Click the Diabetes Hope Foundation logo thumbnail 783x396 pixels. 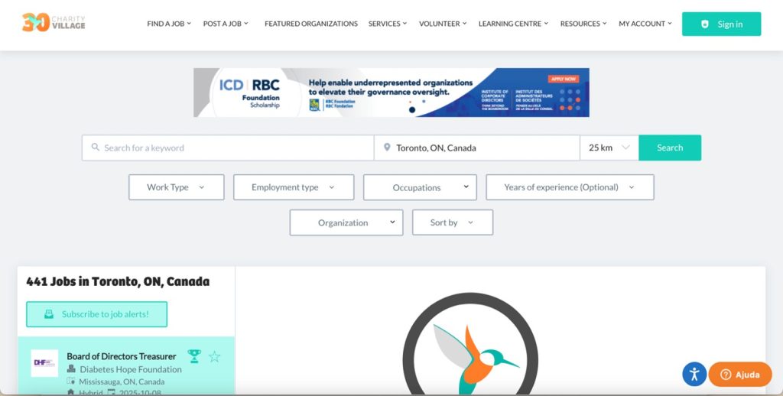tap(44, 362)
